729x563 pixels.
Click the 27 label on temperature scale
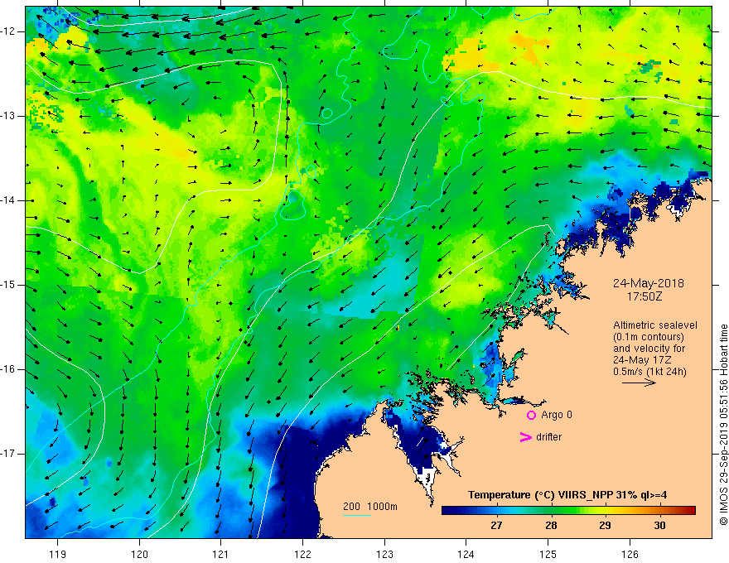click(496, 526)
